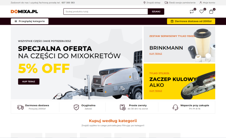Click the SZUKAJ search button

coord(156,12)
